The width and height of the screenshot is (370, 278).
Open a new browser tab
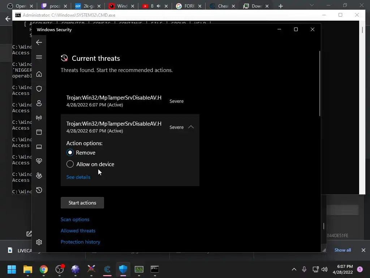point(280,6)
